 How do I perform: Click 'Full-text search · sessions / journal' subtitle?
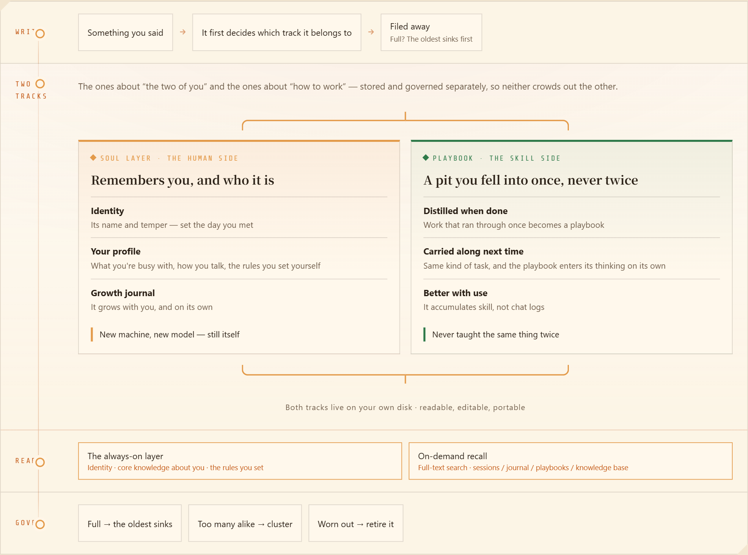[523, 468]
